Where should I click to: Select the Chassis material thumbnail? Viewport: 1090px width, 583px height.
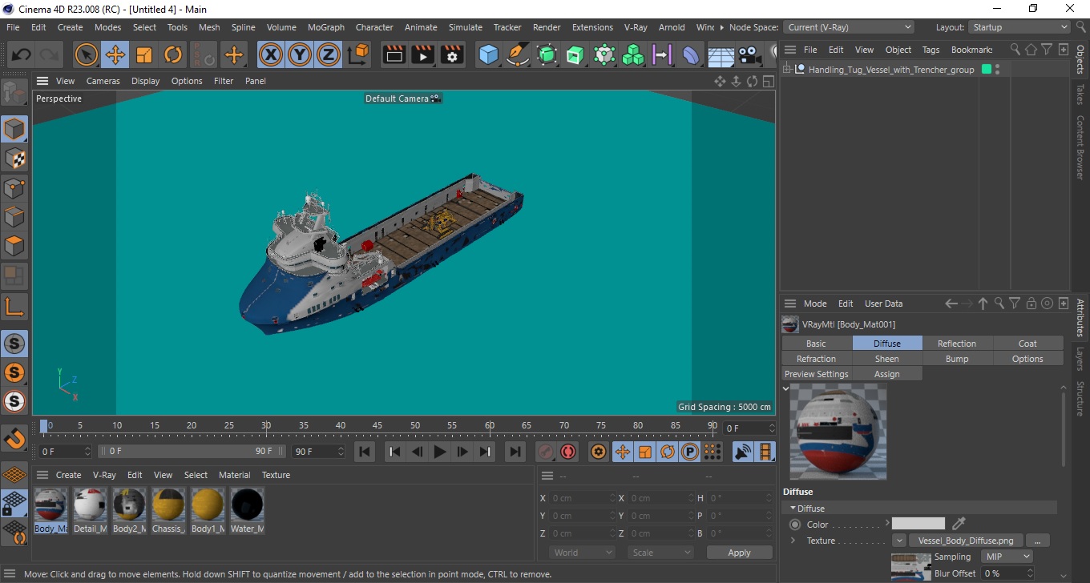click(x=168, y=510)
